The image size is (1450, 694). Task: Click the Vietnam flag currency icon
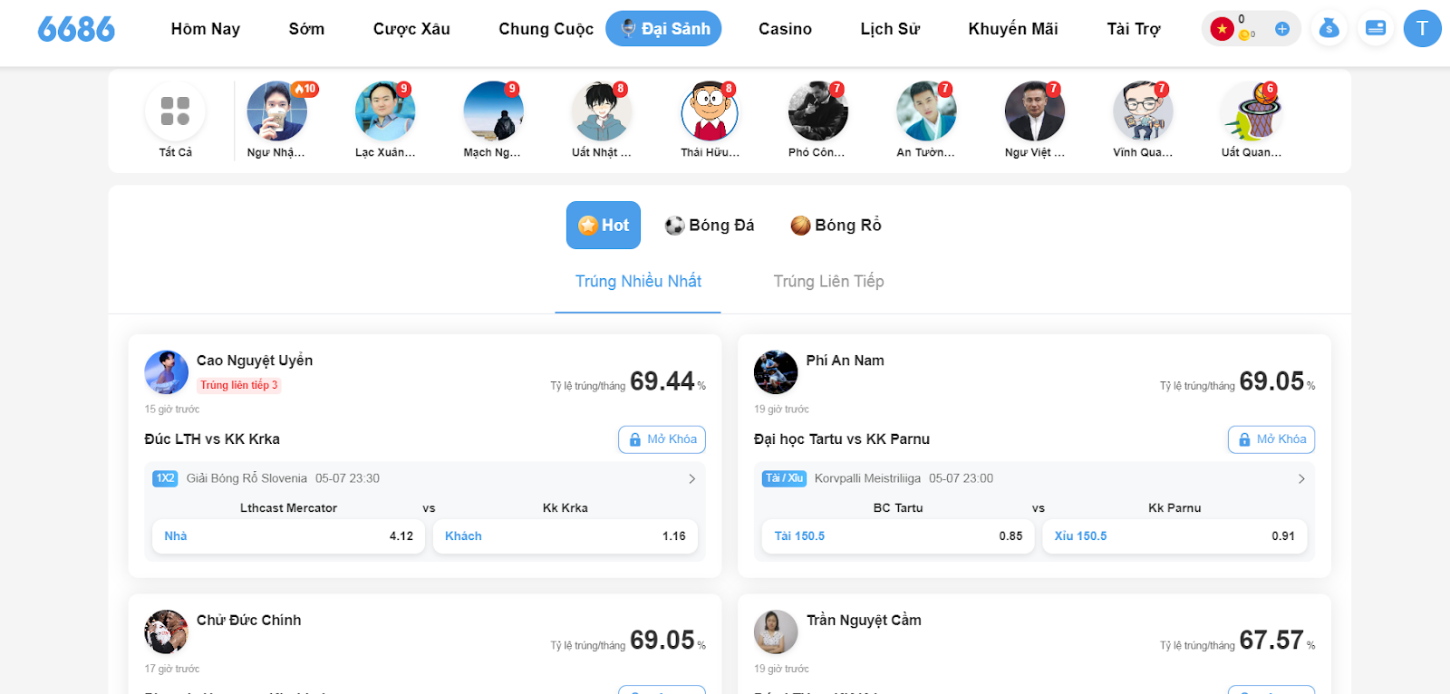[x=1222, y=29]
